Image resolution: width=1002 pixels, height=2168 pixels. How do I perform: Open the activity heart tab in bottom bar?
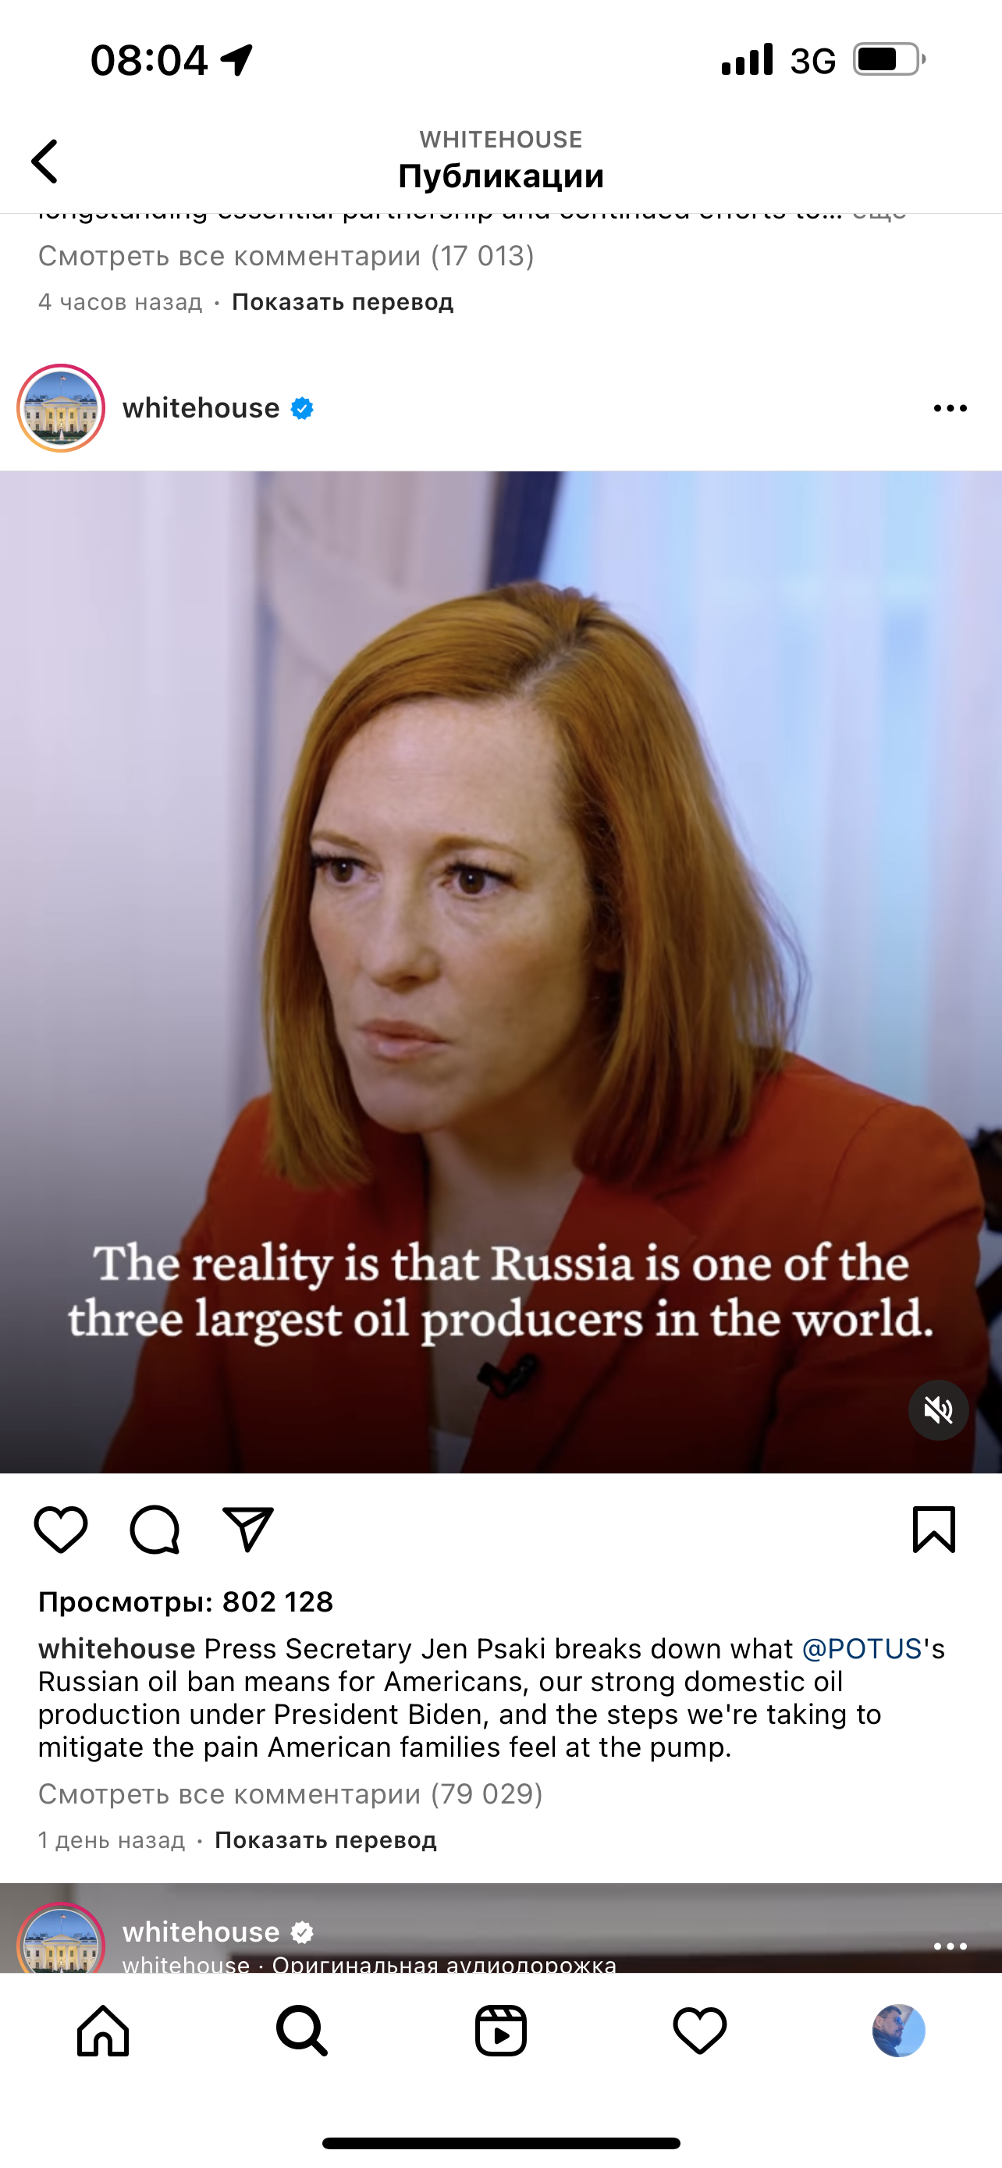click(x=699, y=2031)
